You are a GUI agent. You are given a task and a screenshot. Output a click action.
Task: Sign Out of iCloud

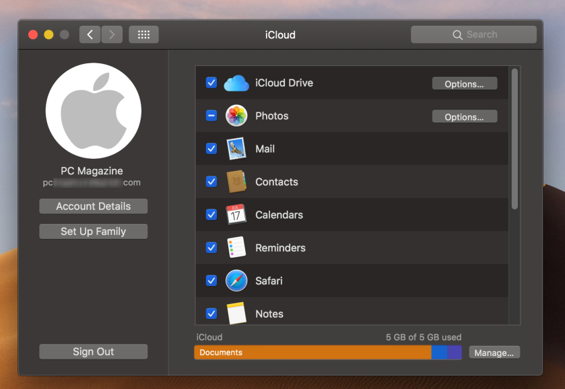point(94,351)
